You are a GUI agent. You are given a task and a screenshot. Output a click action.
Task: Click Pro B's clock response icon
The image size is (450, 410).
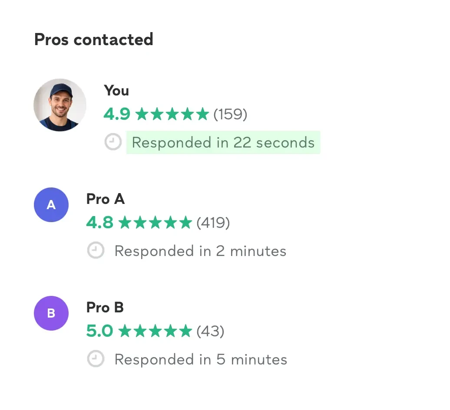point(96,359)
